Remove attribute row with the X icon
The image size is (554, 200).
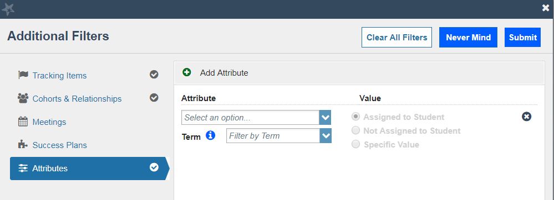526,117
